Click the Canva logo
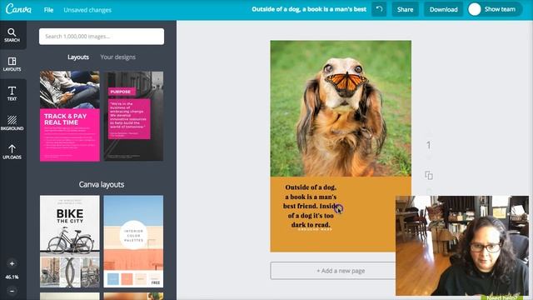 coord(18,9)
